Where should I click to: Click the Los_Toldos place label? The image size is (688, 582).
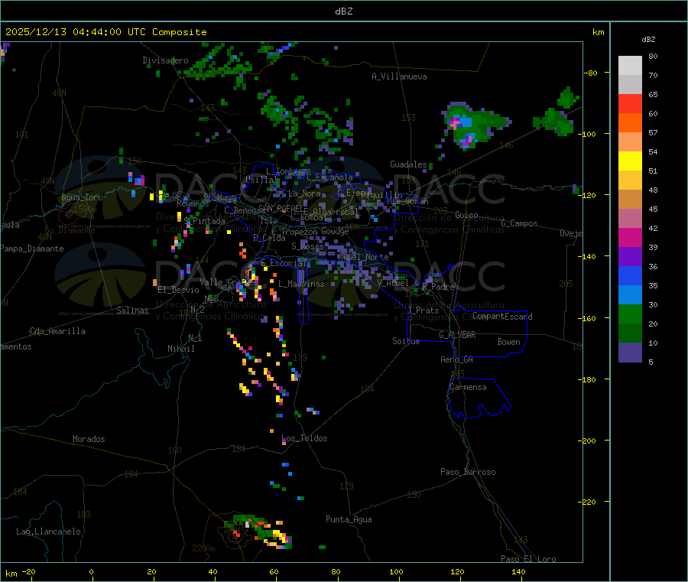[x=304, y=438]
